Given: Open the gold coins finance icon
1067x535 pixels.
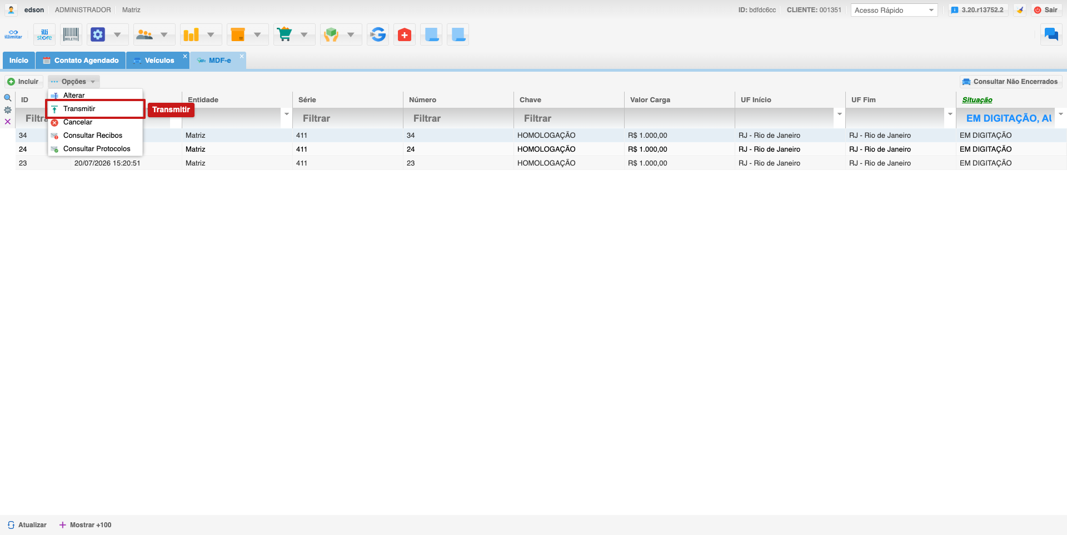Looking at the screenshot, I should pos(191,34).
